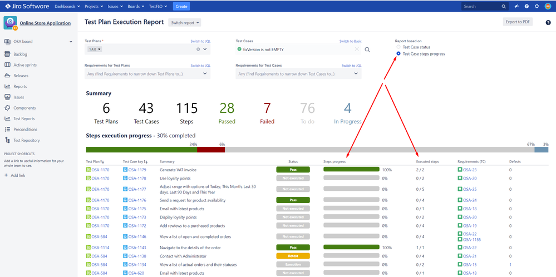
Task: Select the Test Case status radio button
Action: [398, 47]
